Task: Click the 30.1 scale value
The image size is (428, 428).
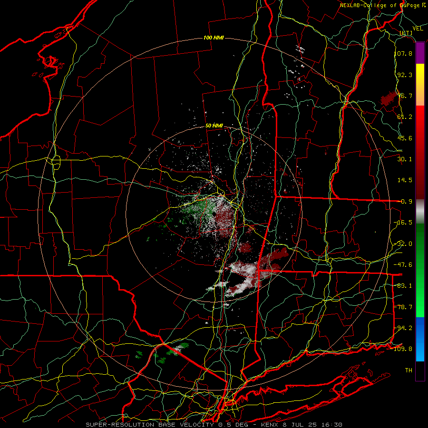Action: click(405, 159)
